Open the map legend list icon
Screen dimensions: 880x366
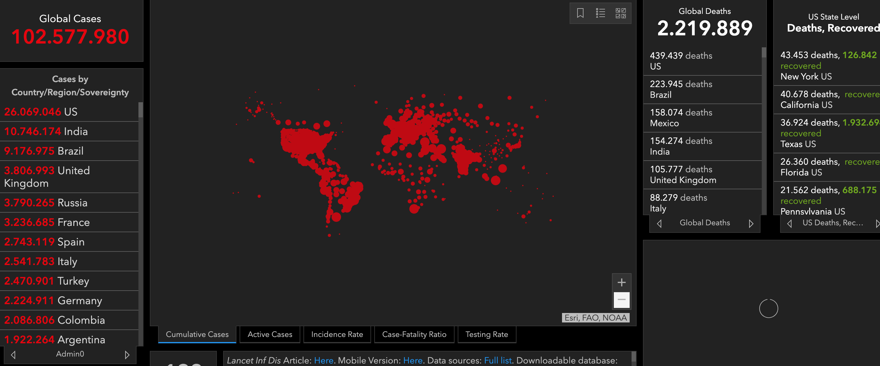pos(600,13)
